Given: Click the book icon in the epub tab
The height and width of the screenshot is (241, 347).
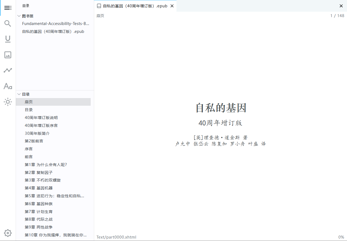Looking at the screenshot, I should [x=99, y=6].
